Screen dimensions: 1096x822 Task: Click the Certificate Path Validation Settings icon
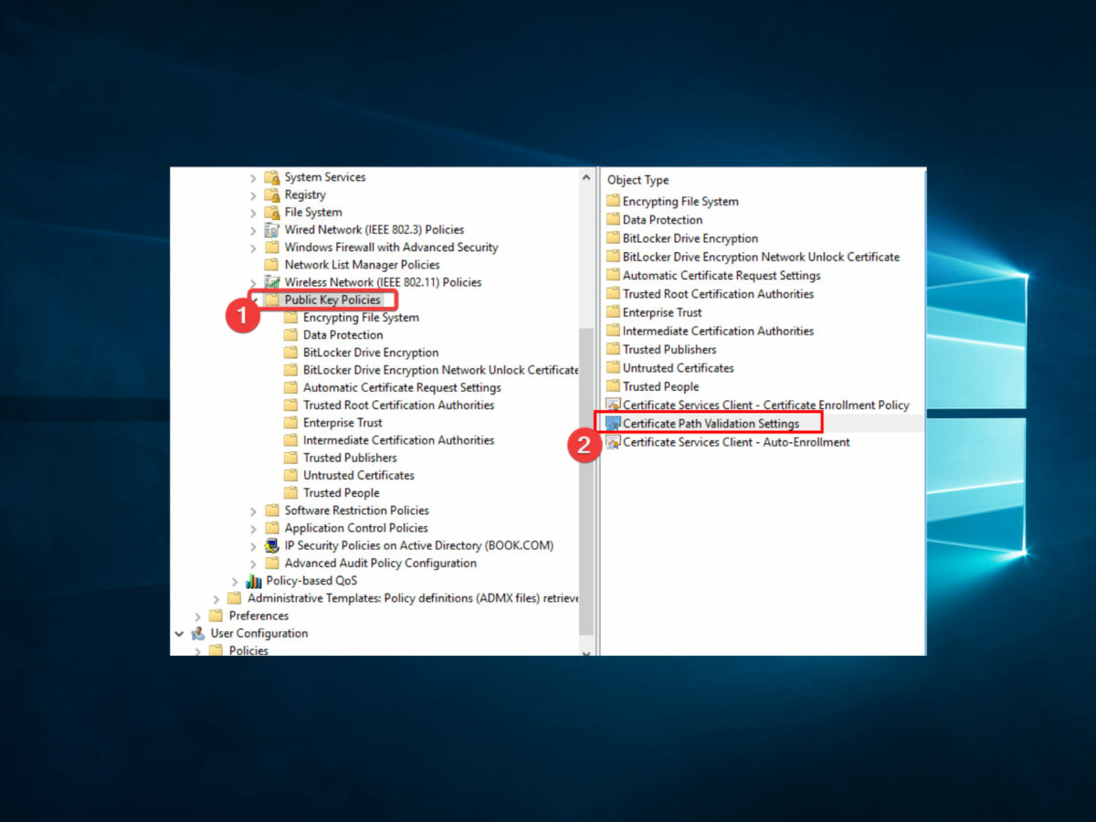[613, 424]
